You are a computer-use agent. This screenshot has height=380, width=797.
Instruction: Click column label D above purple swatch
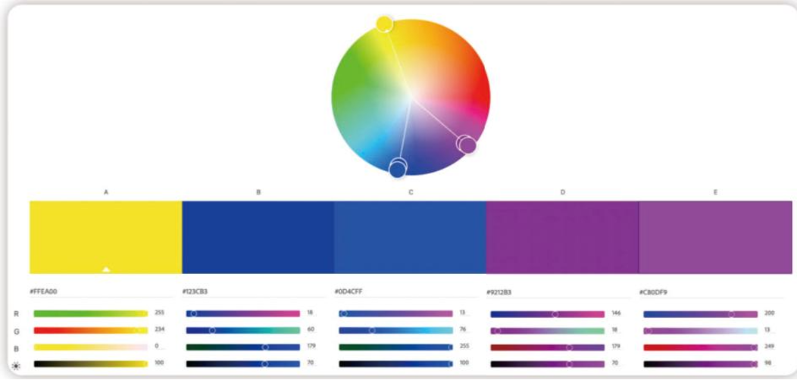pos(563,192)
